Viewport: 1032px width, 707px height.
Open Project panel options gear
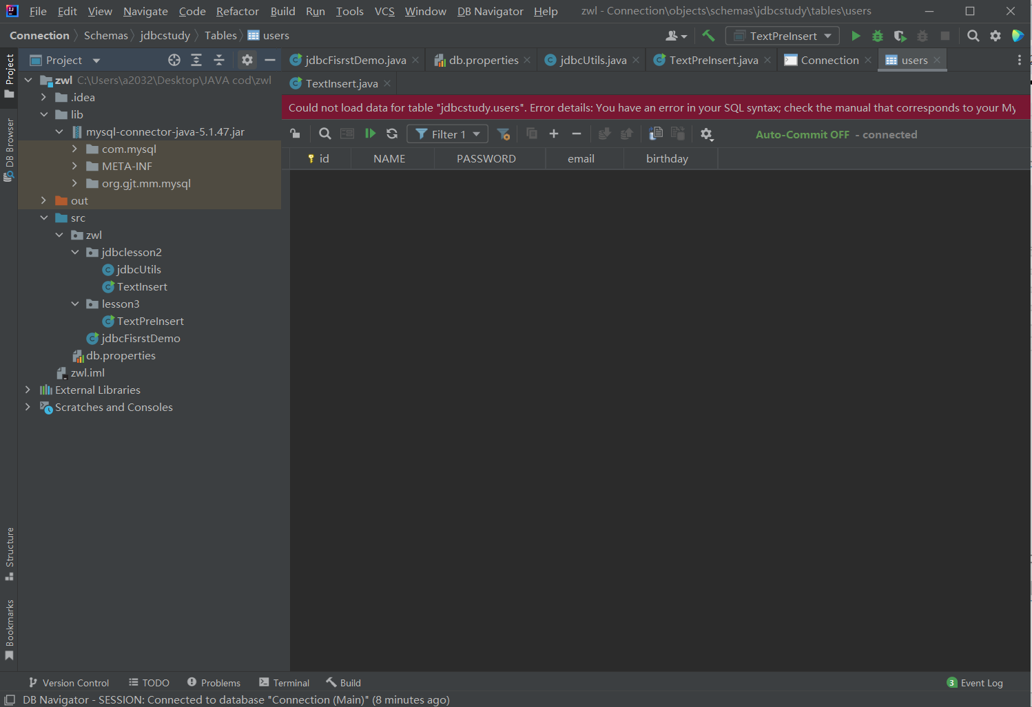(247, 60)
